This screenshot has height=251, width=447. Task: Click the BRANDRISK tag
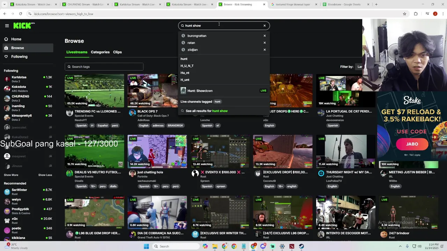coord(175,125)
